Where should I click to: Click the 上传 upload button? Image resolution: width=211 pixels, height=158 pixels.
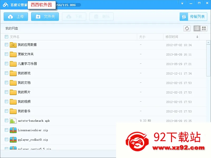coord(16,17)
